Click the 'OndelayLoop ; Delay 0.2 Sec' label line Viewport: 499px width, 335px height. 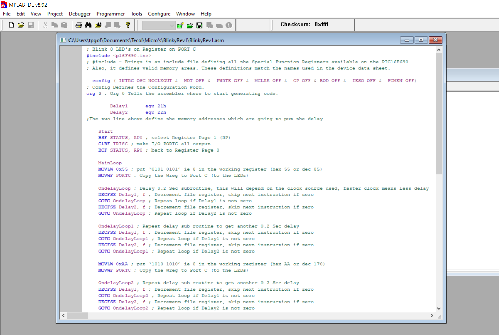264,188
